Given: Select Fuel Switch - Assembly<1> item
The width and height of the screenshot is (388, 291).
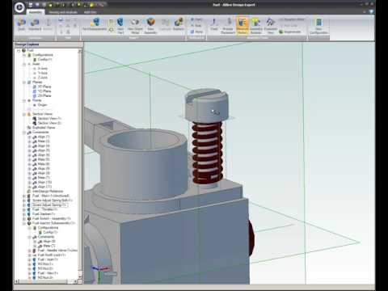Looking at the screenshot, I should 52,219.
